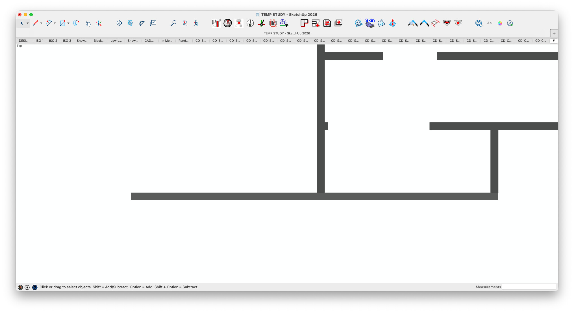Switch to the ISO 1 scene tab
The height and width of the screenshot is (312, 574).
coord(40,41)
